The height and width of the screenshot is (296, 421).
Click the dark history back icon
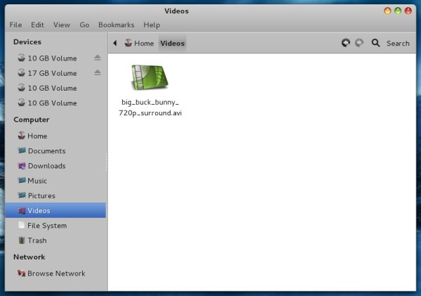[346, 43]
